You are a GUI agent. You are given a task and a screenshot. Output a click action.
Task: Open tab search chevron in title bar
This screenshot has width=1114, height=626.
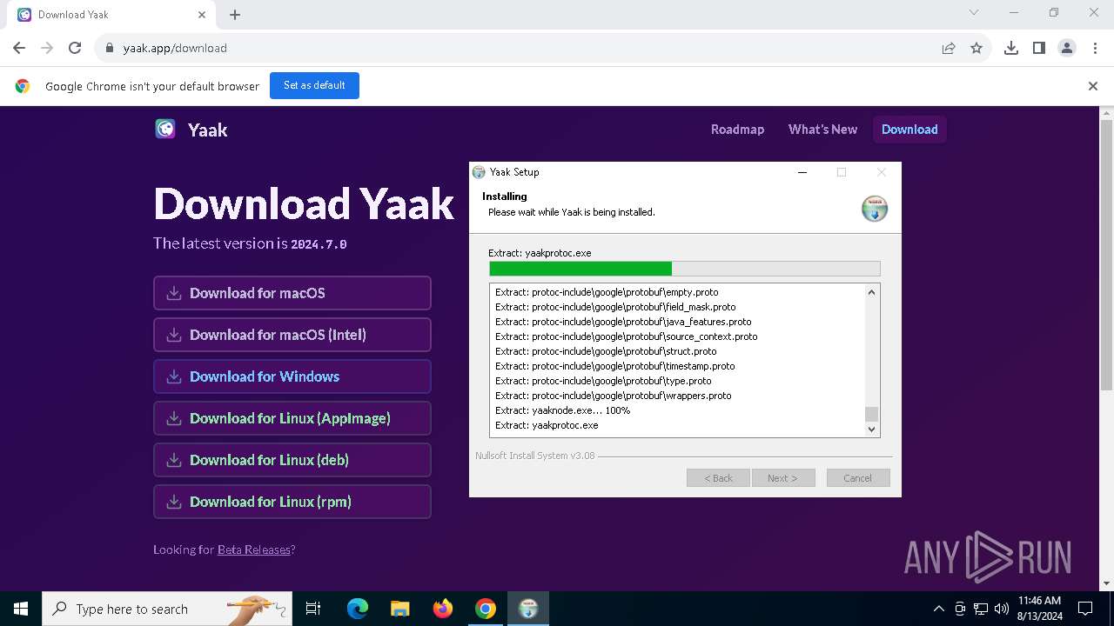click(x=974, y=13)
